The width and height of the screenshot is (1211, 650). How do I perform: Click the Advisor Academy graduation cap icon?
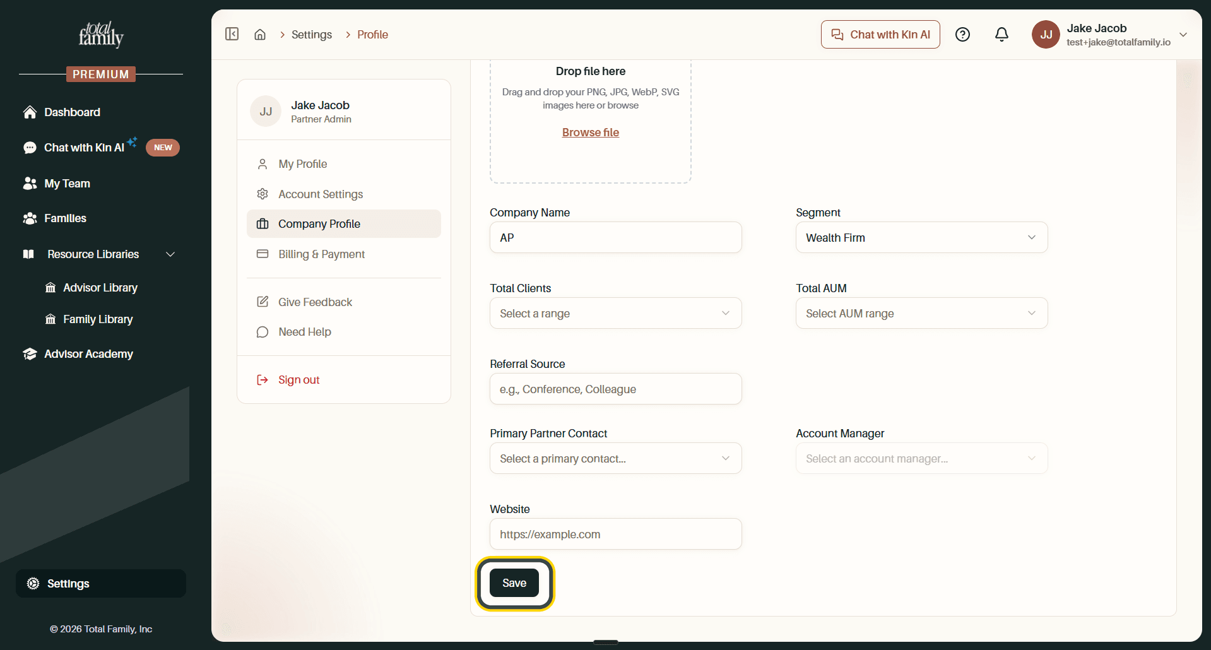(x=30, y=354)
